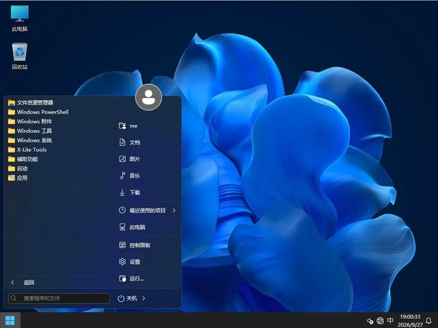Click the 控制面板 control panel icon
Screen dimensions: 438x328
pyautogui.click(x=122, y=245)
